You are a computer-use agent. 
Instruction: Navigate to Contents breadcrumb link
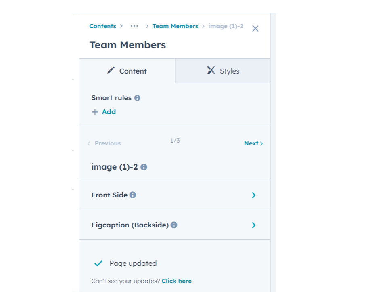(x=102, y=26)
